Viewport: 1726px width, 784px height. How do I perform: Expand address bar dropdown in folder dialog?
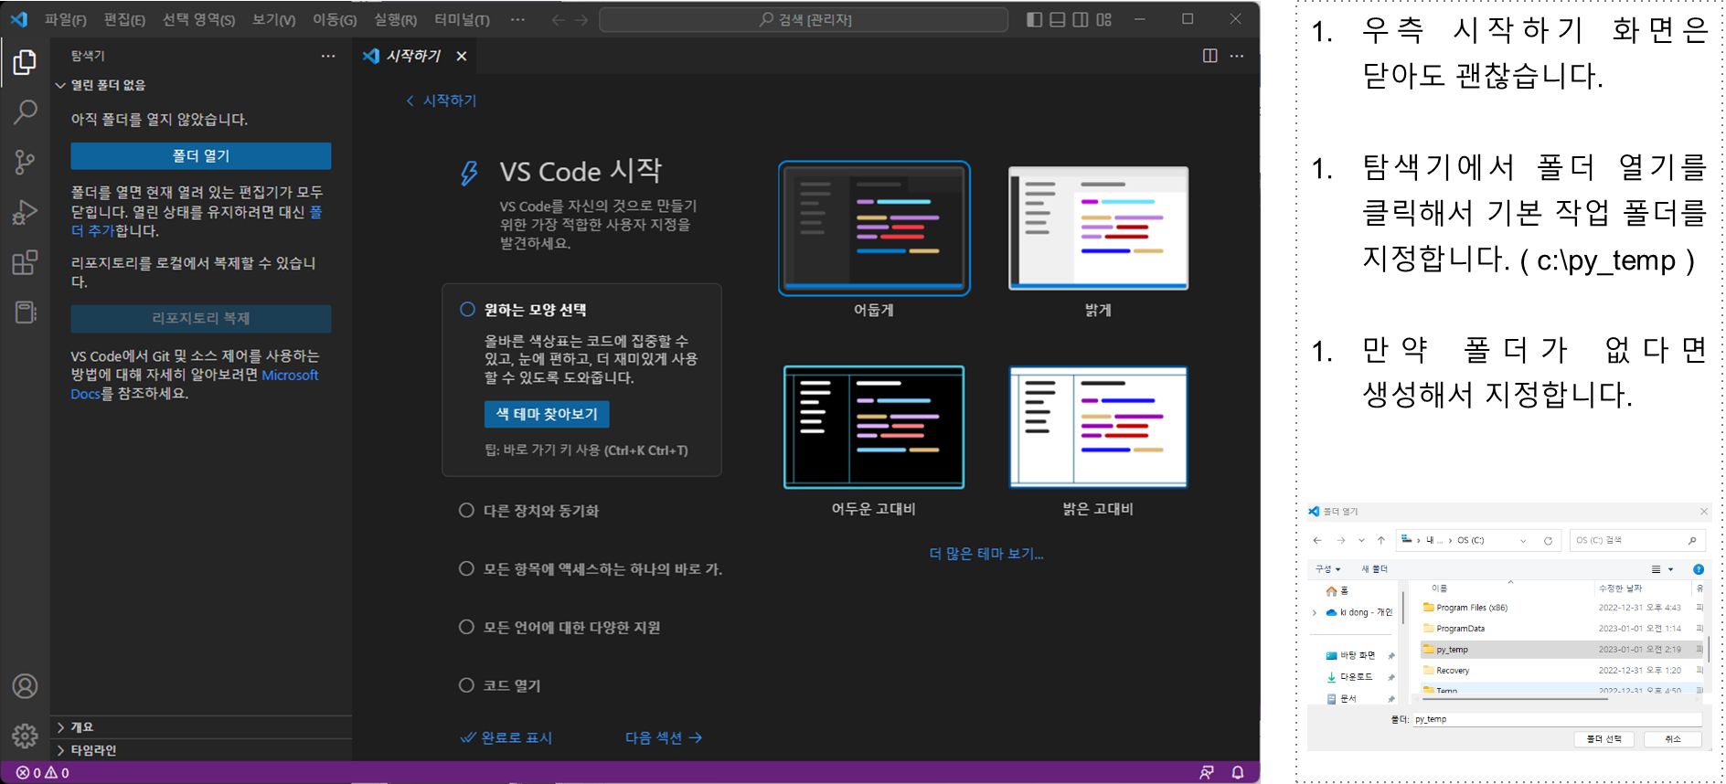coord(1523,541)
